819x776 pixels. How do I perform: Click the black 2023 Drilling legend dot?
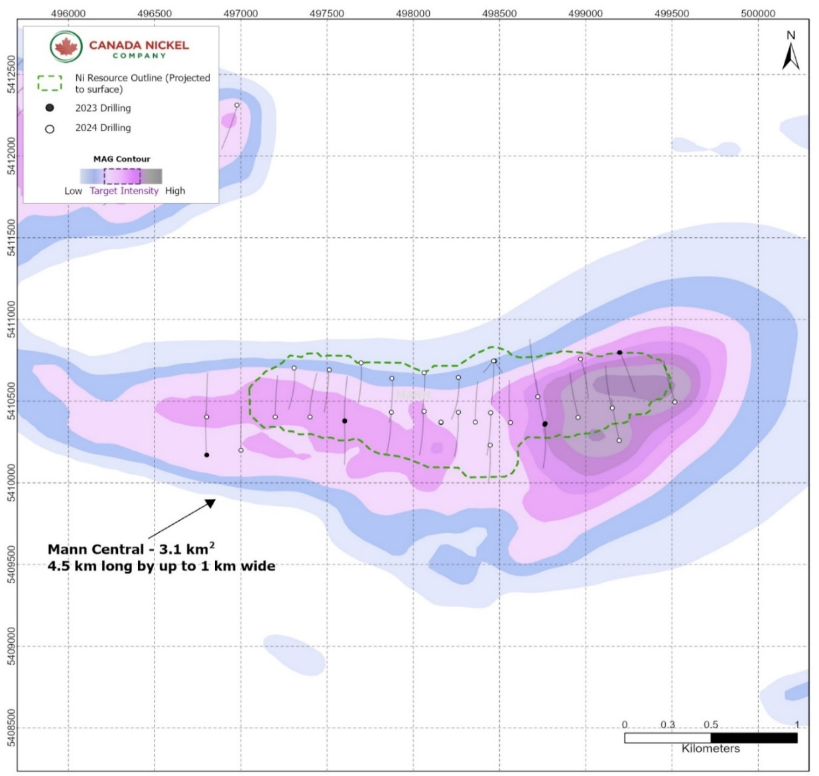click(50, 108)
